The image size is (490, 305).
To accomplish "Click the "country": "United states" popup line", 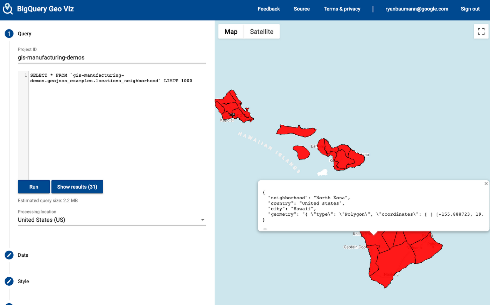I will pos(307,203).
